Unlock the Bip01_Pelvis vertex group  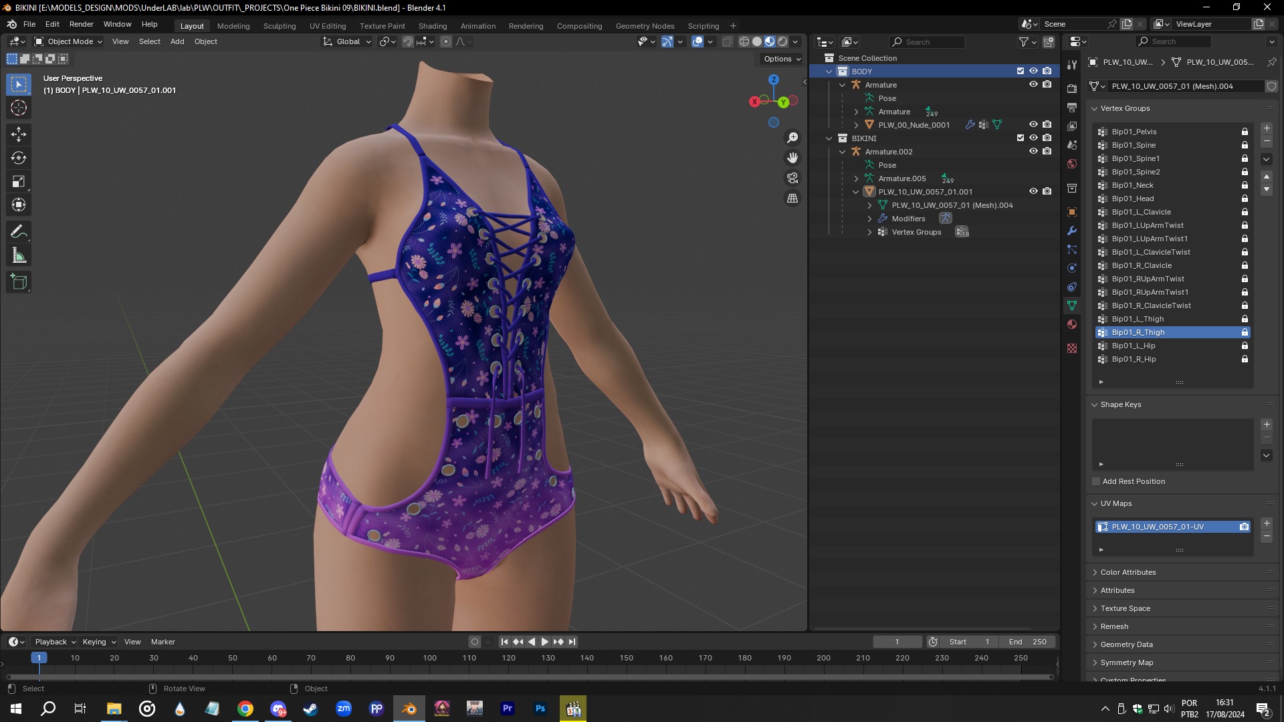[1245, 132]
